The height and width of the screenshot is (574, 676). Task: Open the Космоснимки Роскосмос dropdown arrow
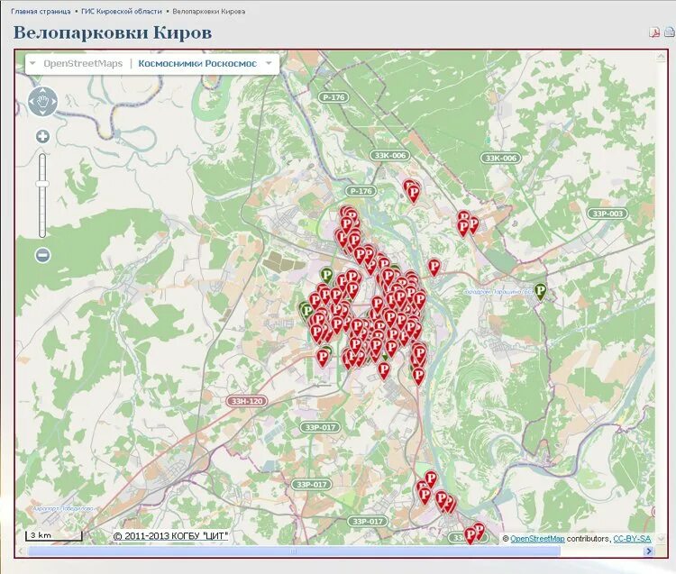click(269, 63)
